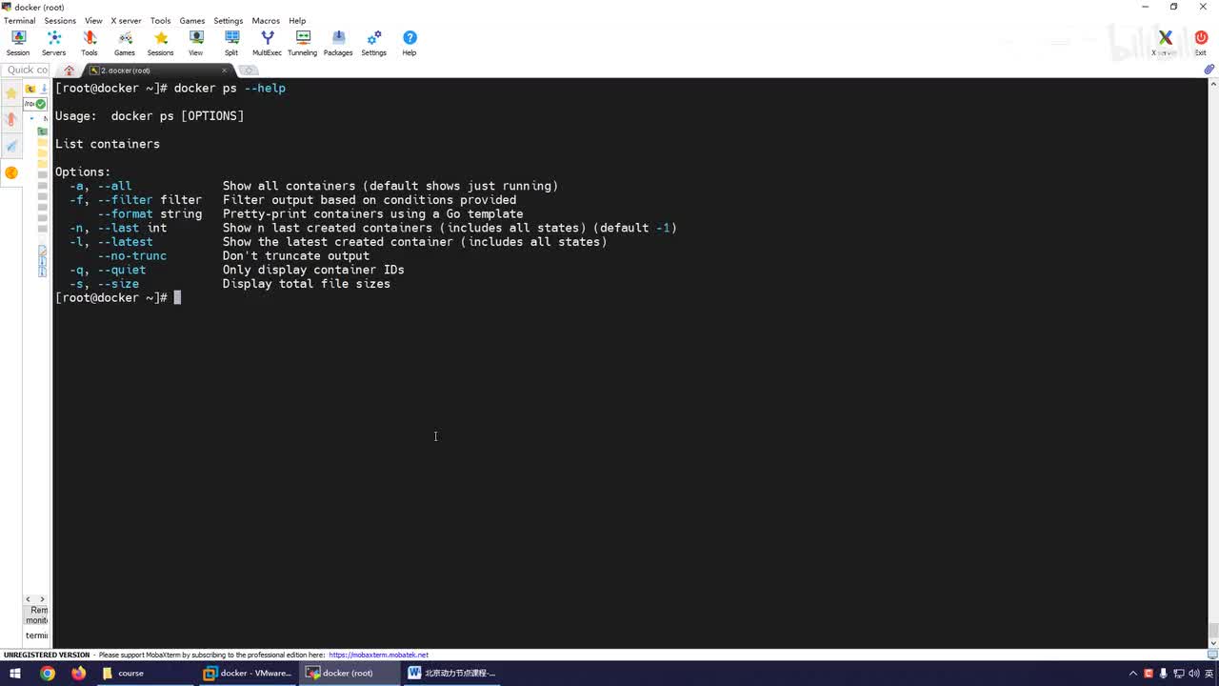Open the Help menu in menu bar
This screenshot has width=1219, height=686.
[297, 21]
